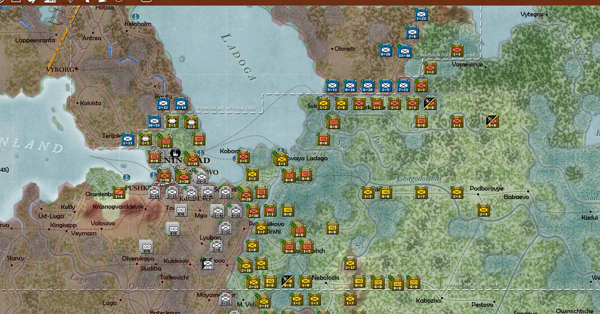The image size is (600, 314).
Task: Select the Soviet 1=1 unit near Vosnesenye
Action: [x=457, y=50]
